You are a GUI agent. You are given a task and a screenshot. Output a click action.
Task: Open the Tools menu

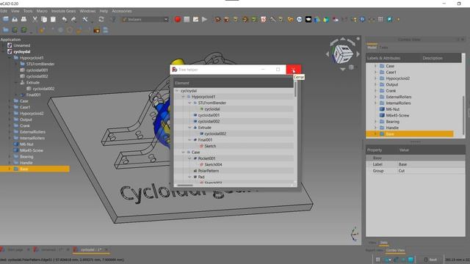tap(28, 11)
